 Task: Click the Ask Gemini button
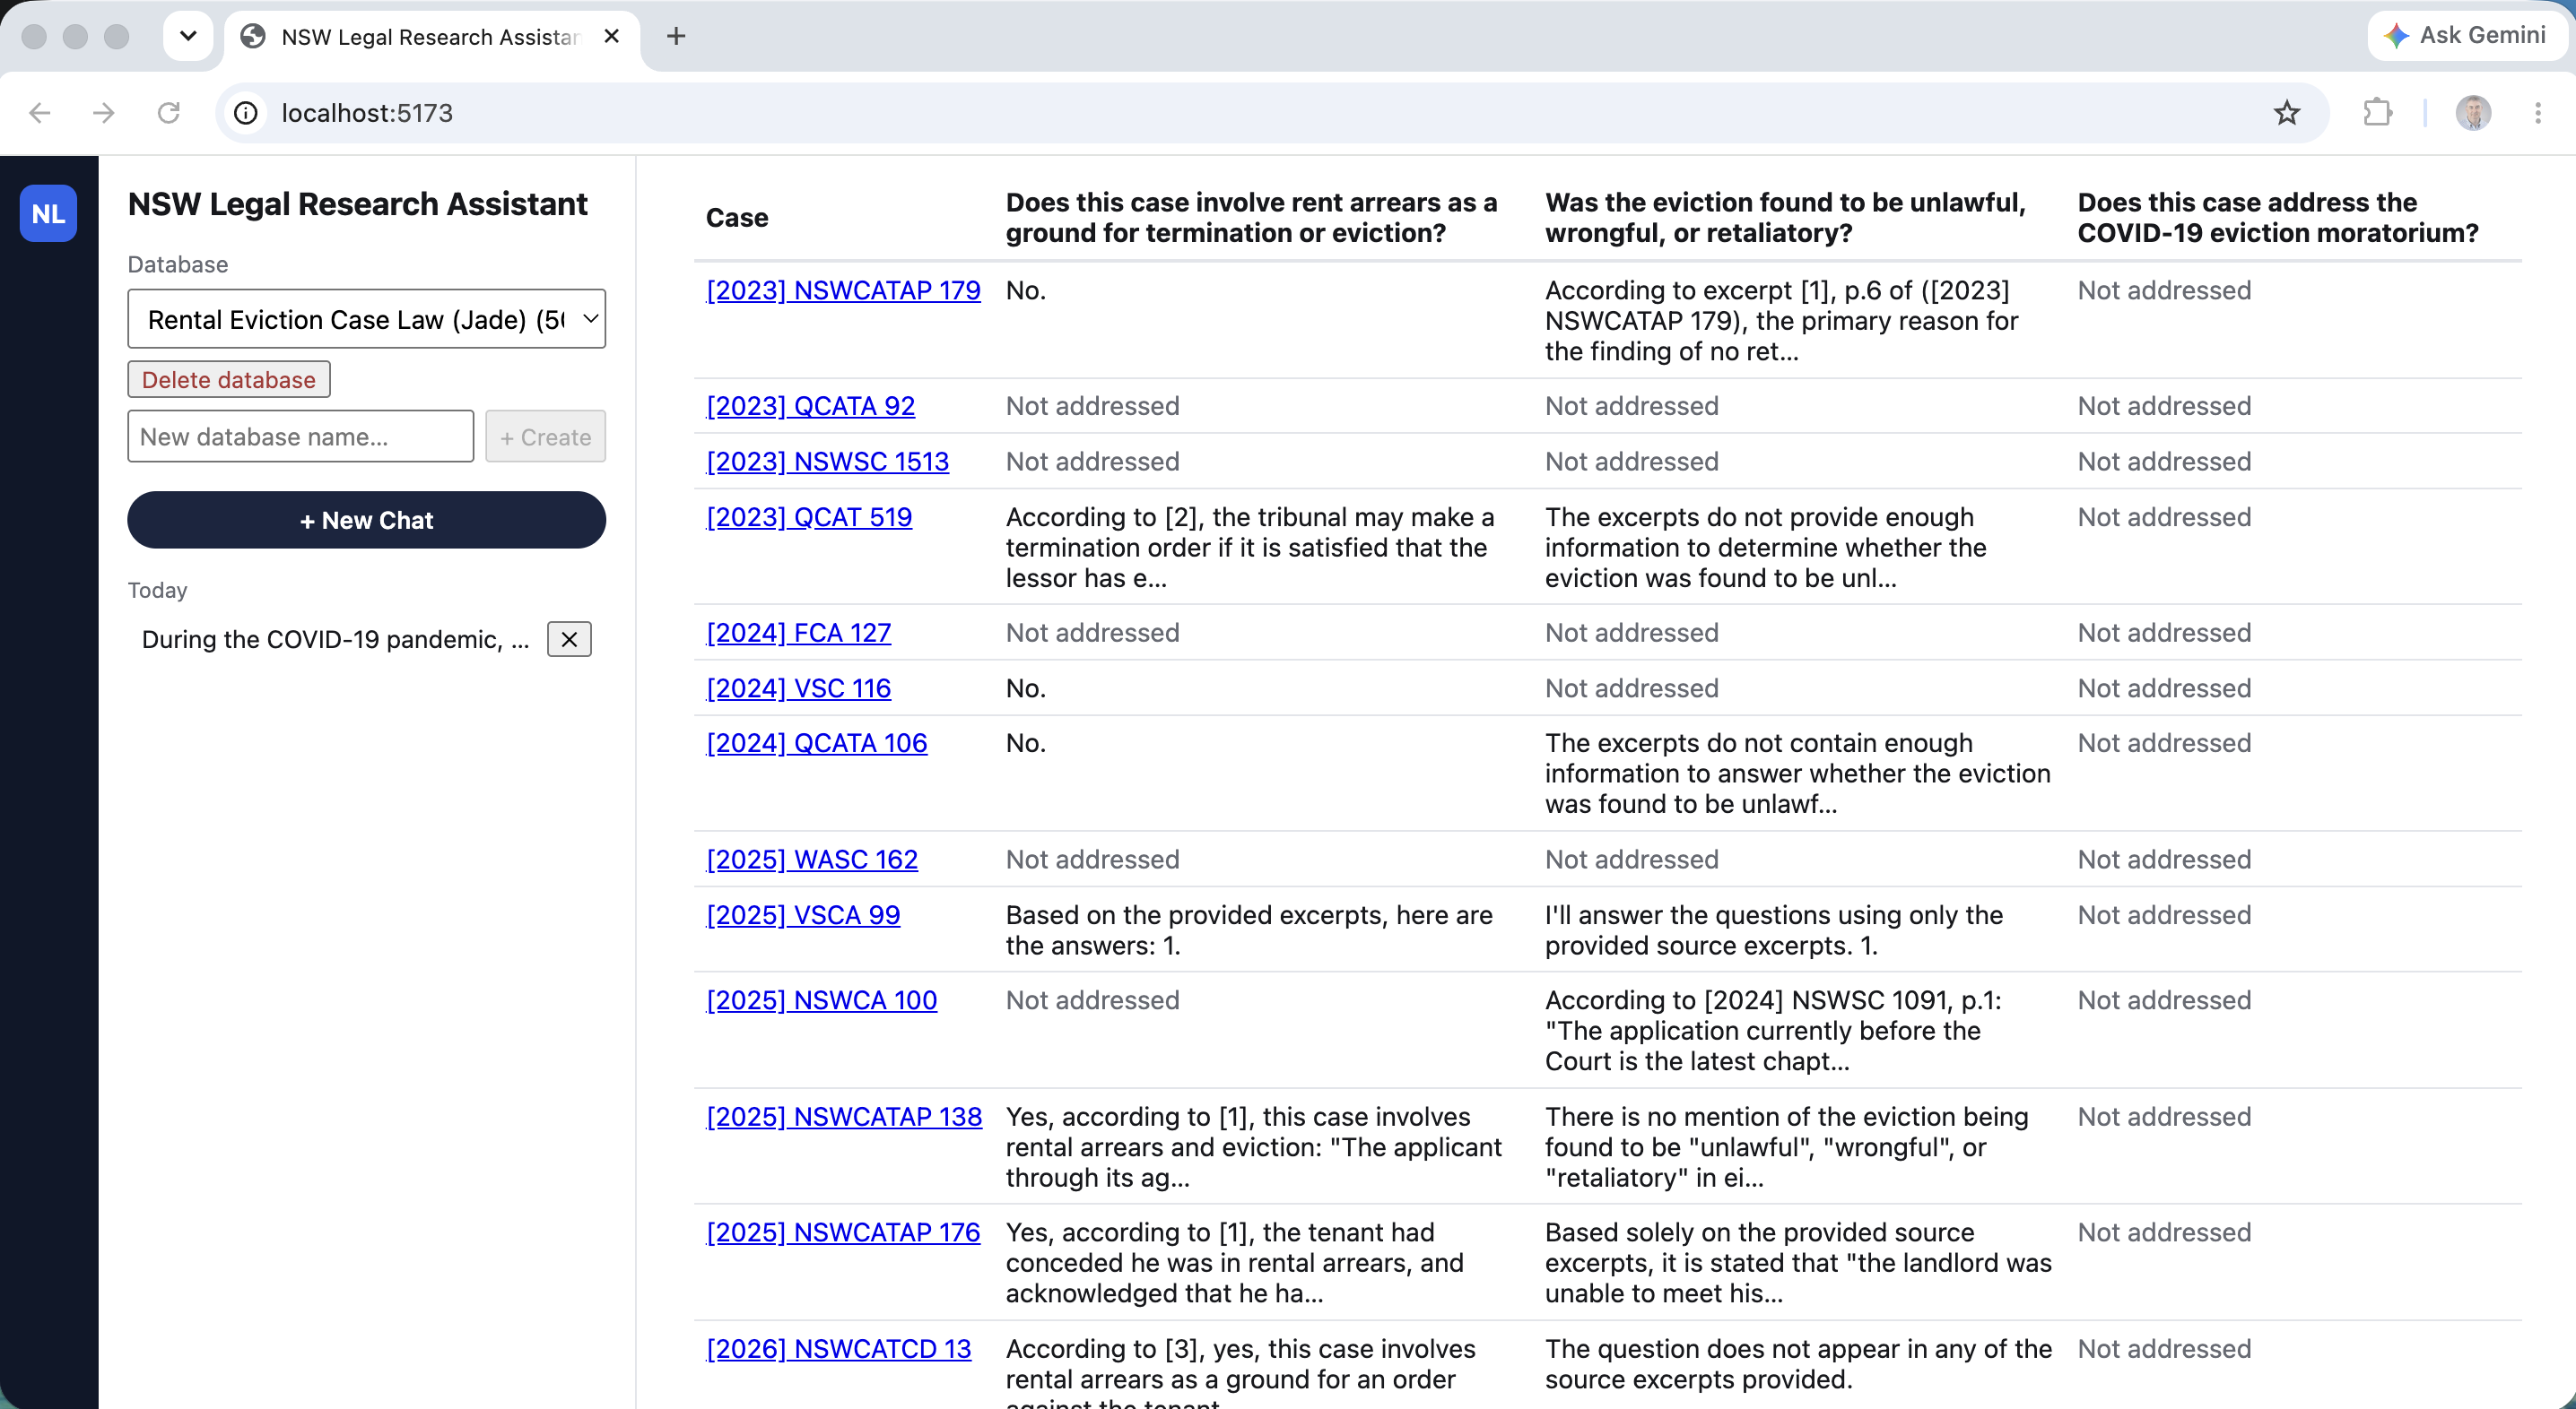(2467, 35)
